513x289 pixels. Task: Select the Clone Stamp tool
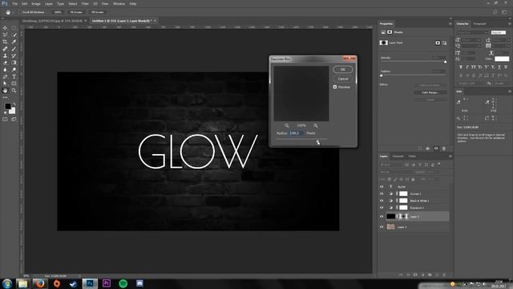point(5,55)
